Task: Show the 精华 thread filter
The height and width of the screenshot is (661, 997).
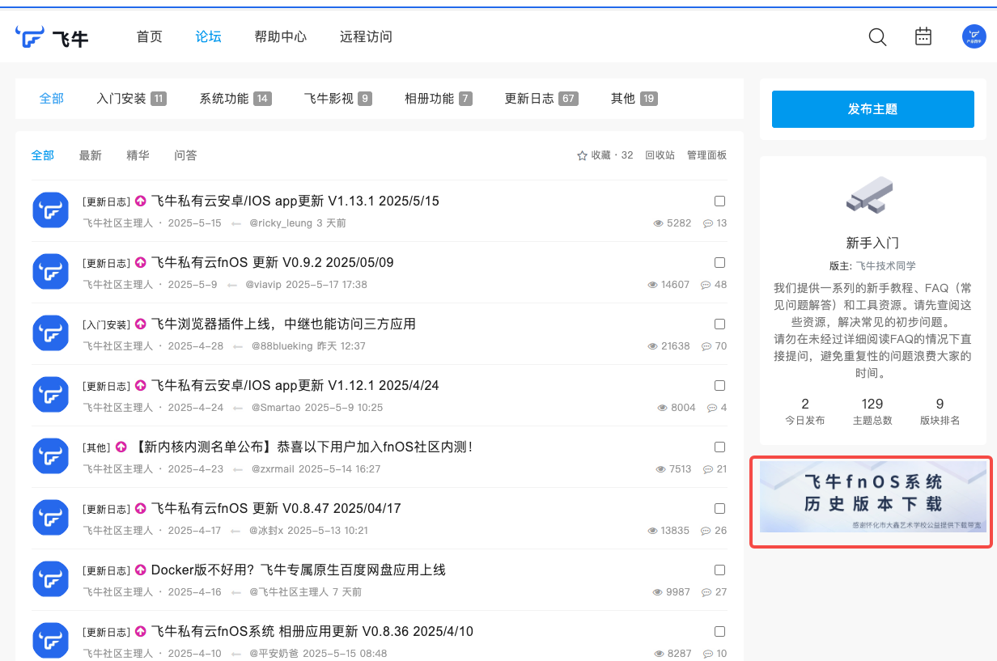Action: [x=138, y=155]
